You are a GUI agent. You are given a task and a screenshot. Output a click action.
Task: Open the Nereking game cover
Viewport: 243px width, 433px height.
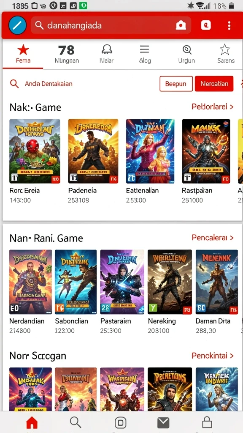[170, 282]
